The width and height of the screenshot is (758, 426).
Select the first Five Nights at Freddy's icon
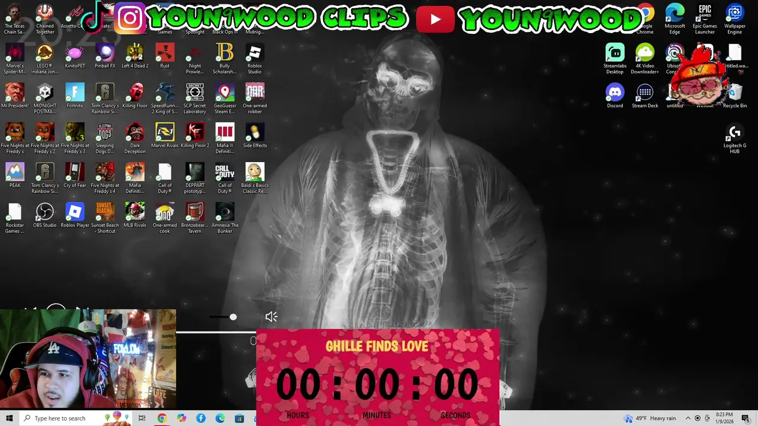point(15,138)
